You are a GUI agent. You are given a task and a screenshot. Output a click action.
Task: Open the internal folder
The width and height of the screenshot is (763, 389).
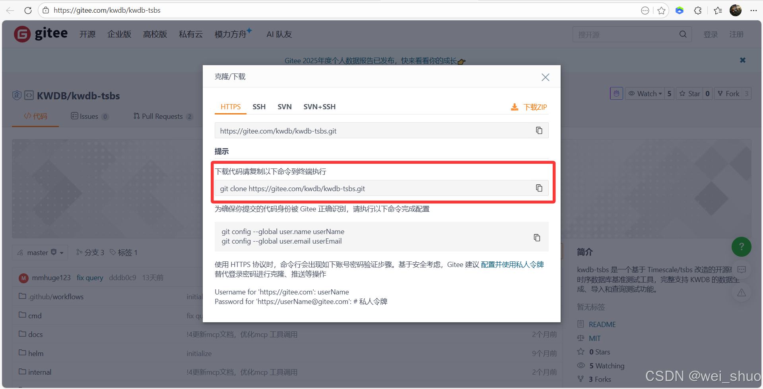click(40, 372)
